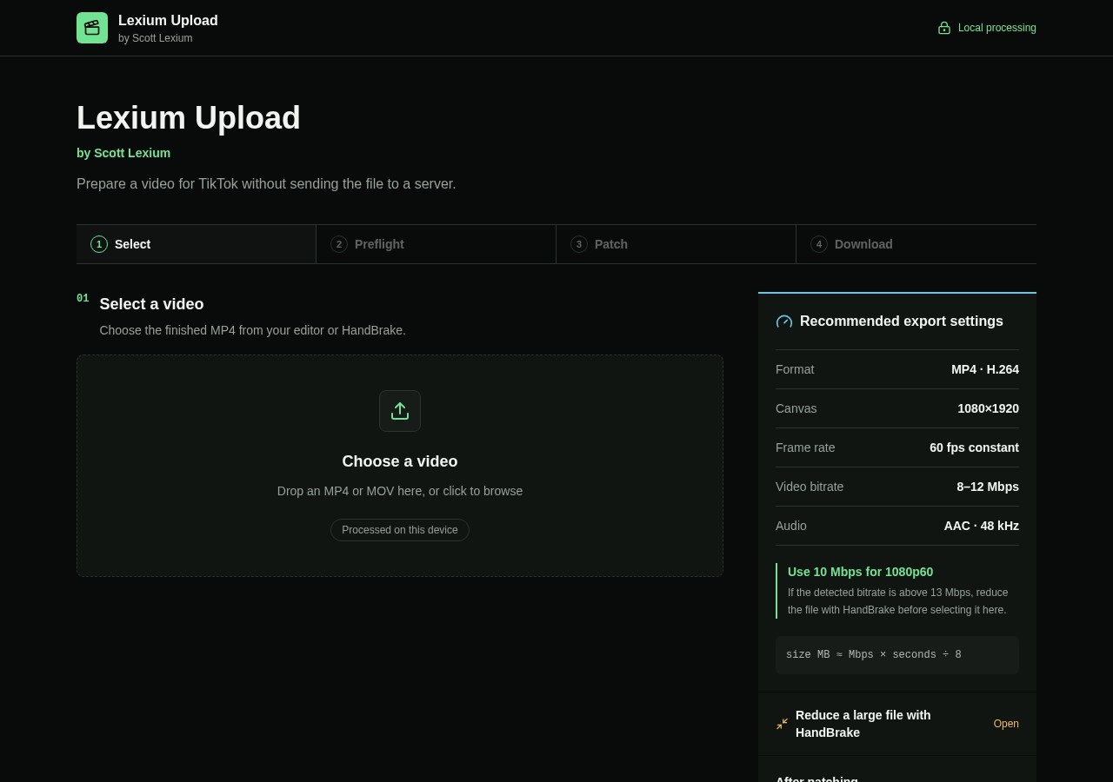
Task: Click the 'AAC · 48 kHz' audio value
Action: click(x=982, y=526)
